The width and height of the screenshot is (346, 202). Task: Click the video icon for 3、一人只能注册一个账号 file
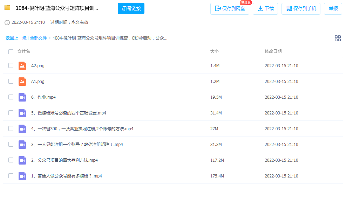[x=22, y=145]
